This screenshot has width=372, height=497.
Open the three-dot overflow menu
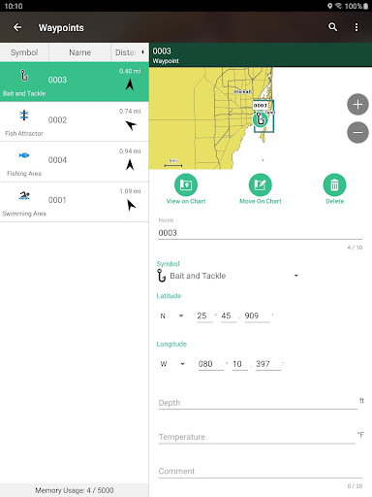click(356, 27)
